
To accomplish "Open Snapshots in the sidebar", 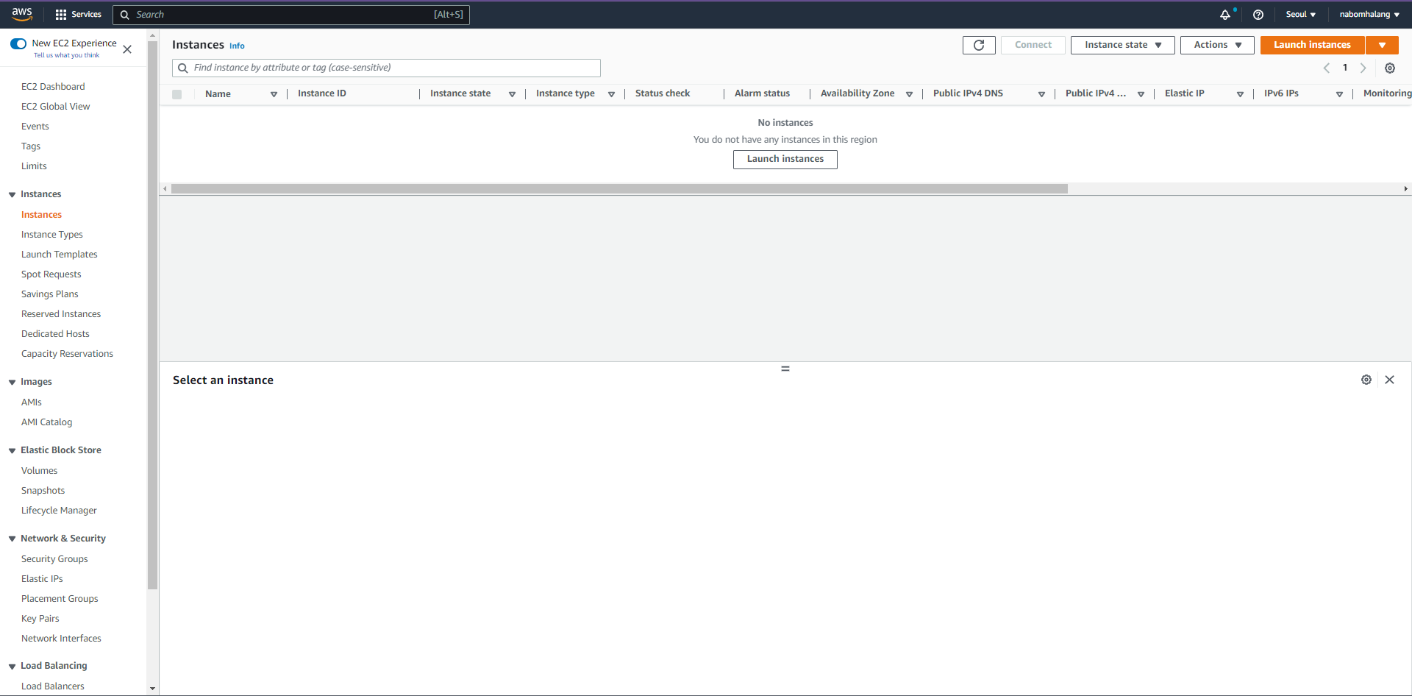I will pyautogui.click(x=43, y=491).
